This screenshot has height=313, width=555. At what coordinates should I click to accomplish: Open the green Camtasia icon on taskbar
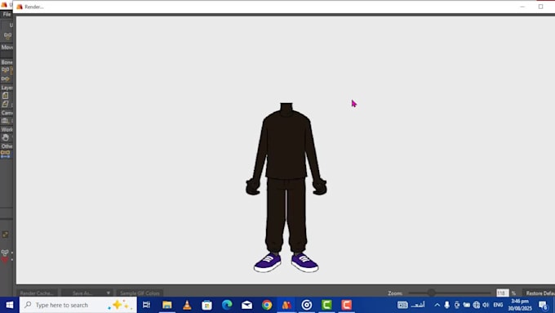pos(326,305)
